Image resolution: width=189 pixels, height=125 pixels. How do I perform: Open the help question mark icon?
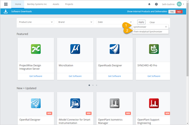click(x=156, y=4)
